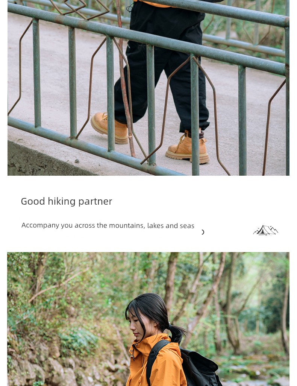Image resolution: width=297 pixels, height=386 pixels.
Task: Click the small parenthesis mark after the subtitle
Action: (203, 232)
